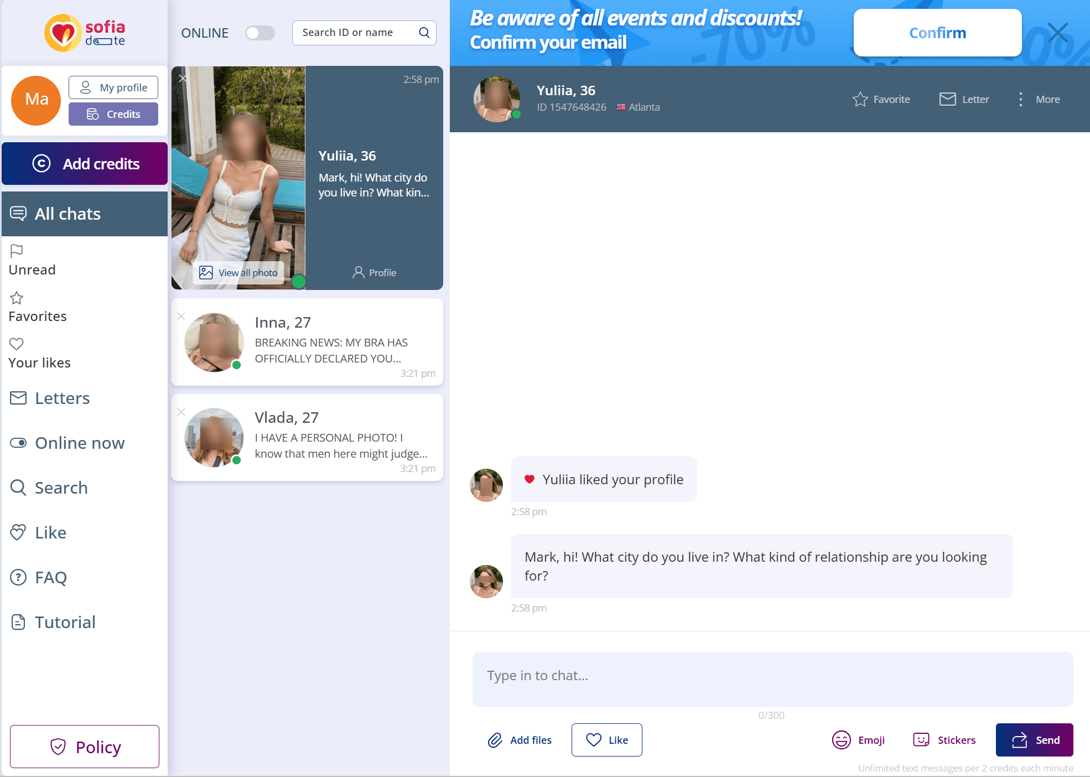This screenshot has width=1090, height=777.
Task: Open the Credits button
Action: coord(113,114)
